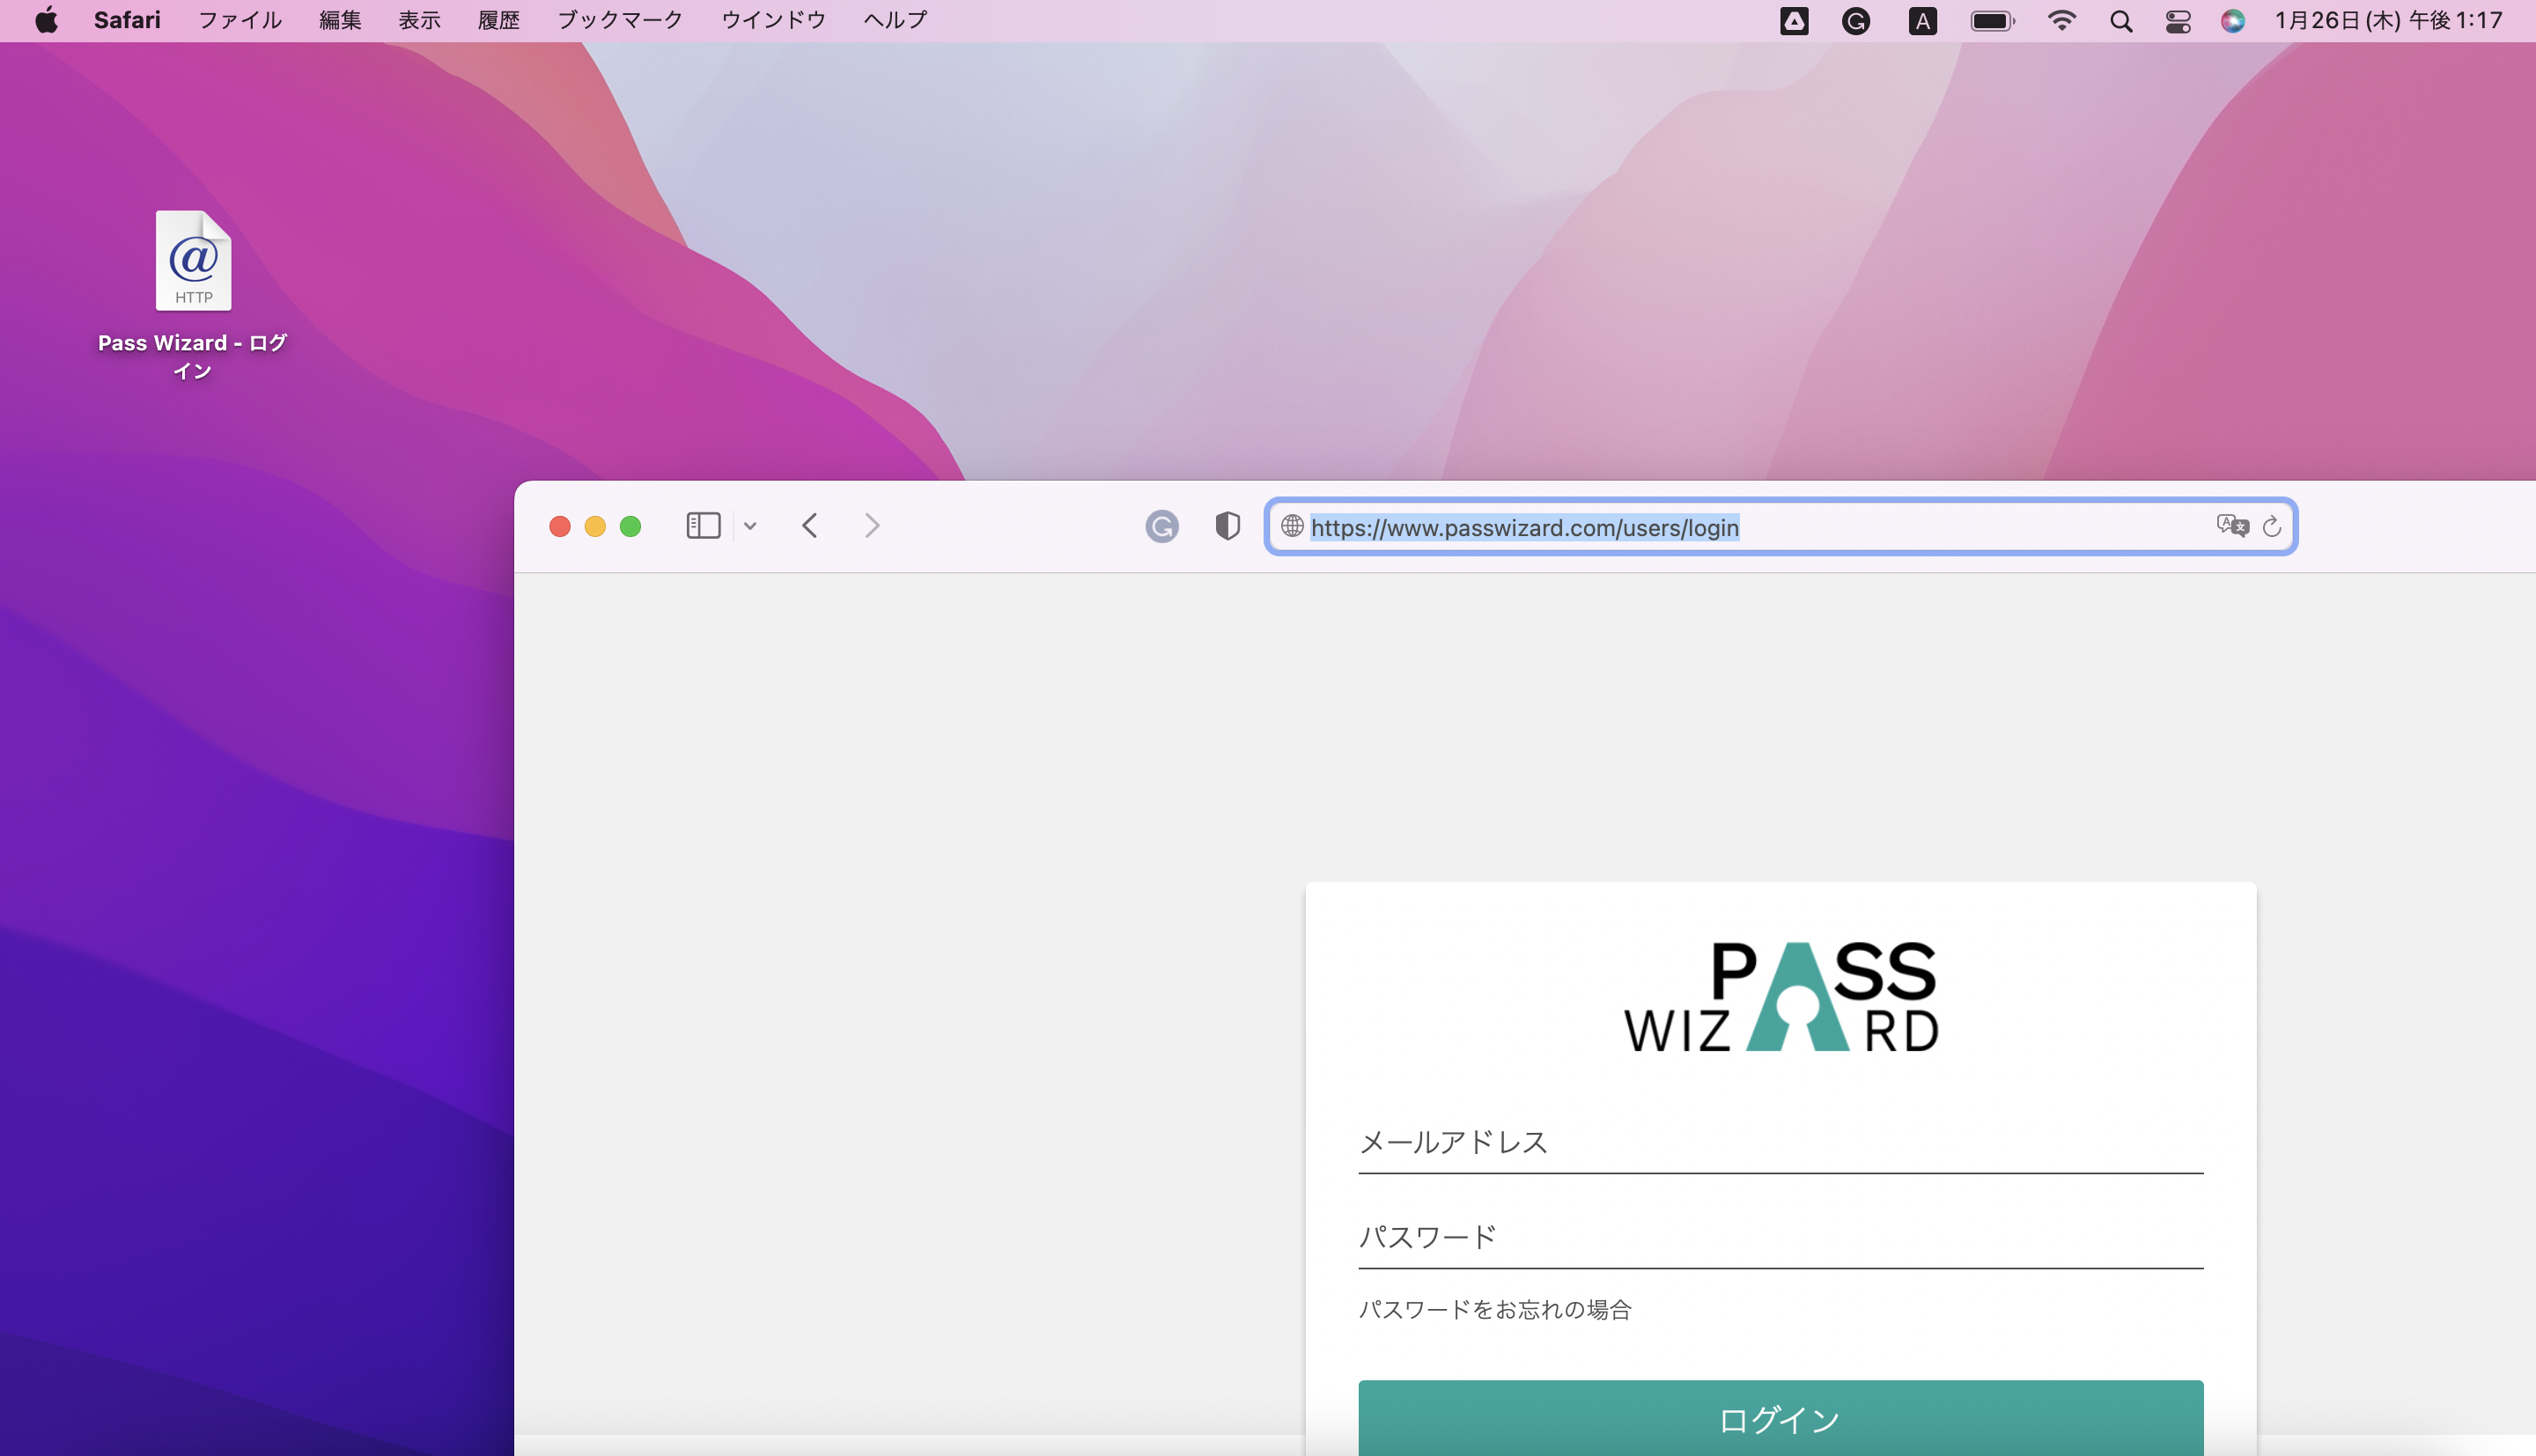Open the Apple menu

[x=46, y=20]
